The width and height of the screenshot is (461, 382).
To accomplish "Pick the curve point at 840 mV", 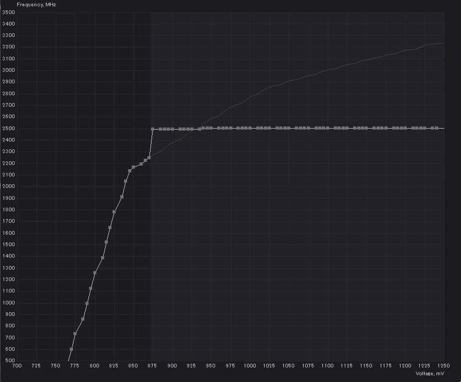I will point(126,181).
